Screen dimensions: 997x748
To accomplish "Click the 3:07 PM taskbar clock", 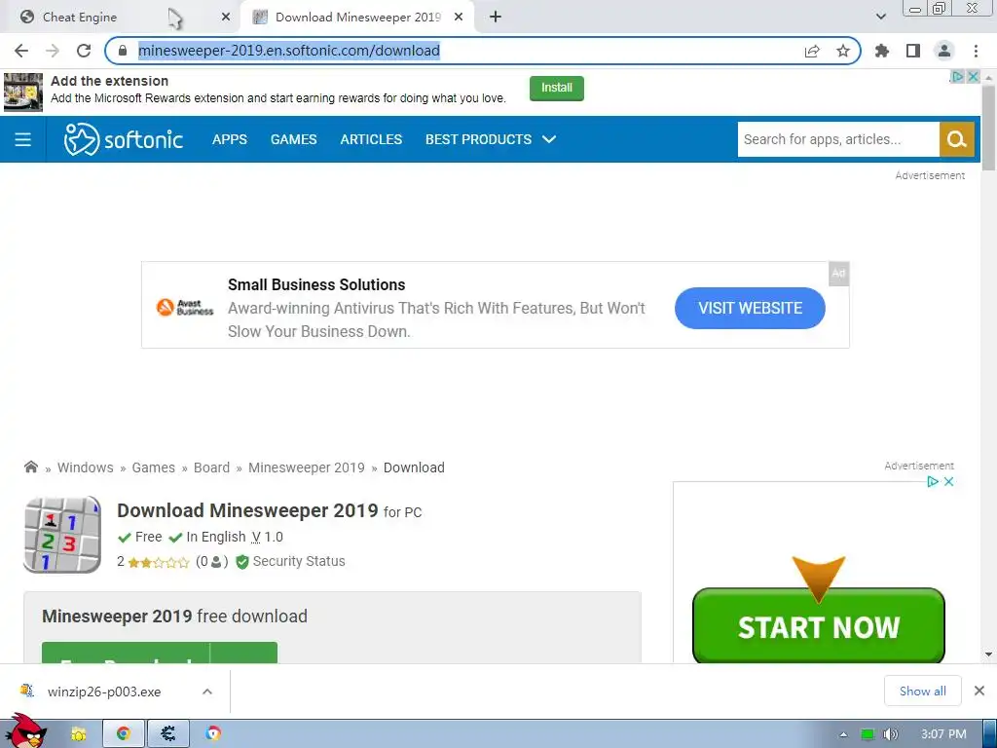I will click(x=943, y=734).
